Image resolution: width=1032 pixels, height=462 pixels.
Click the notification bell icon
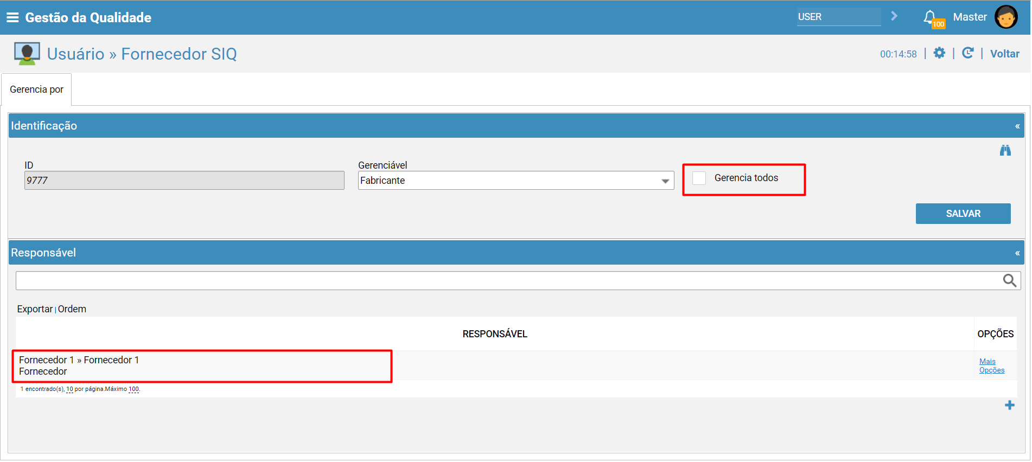point(930,17)
